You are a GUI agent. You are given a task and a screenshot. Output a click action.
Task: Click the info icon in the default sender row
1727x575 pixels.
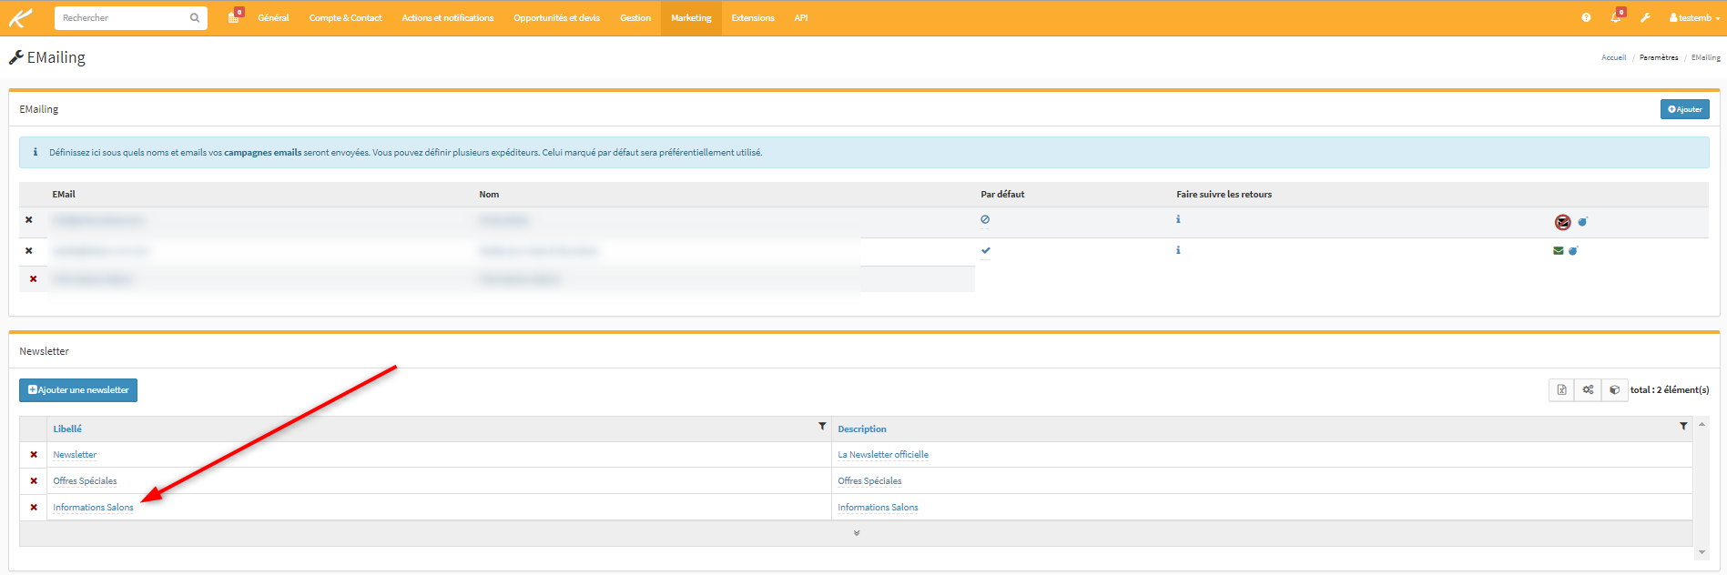pos(1178,250)
